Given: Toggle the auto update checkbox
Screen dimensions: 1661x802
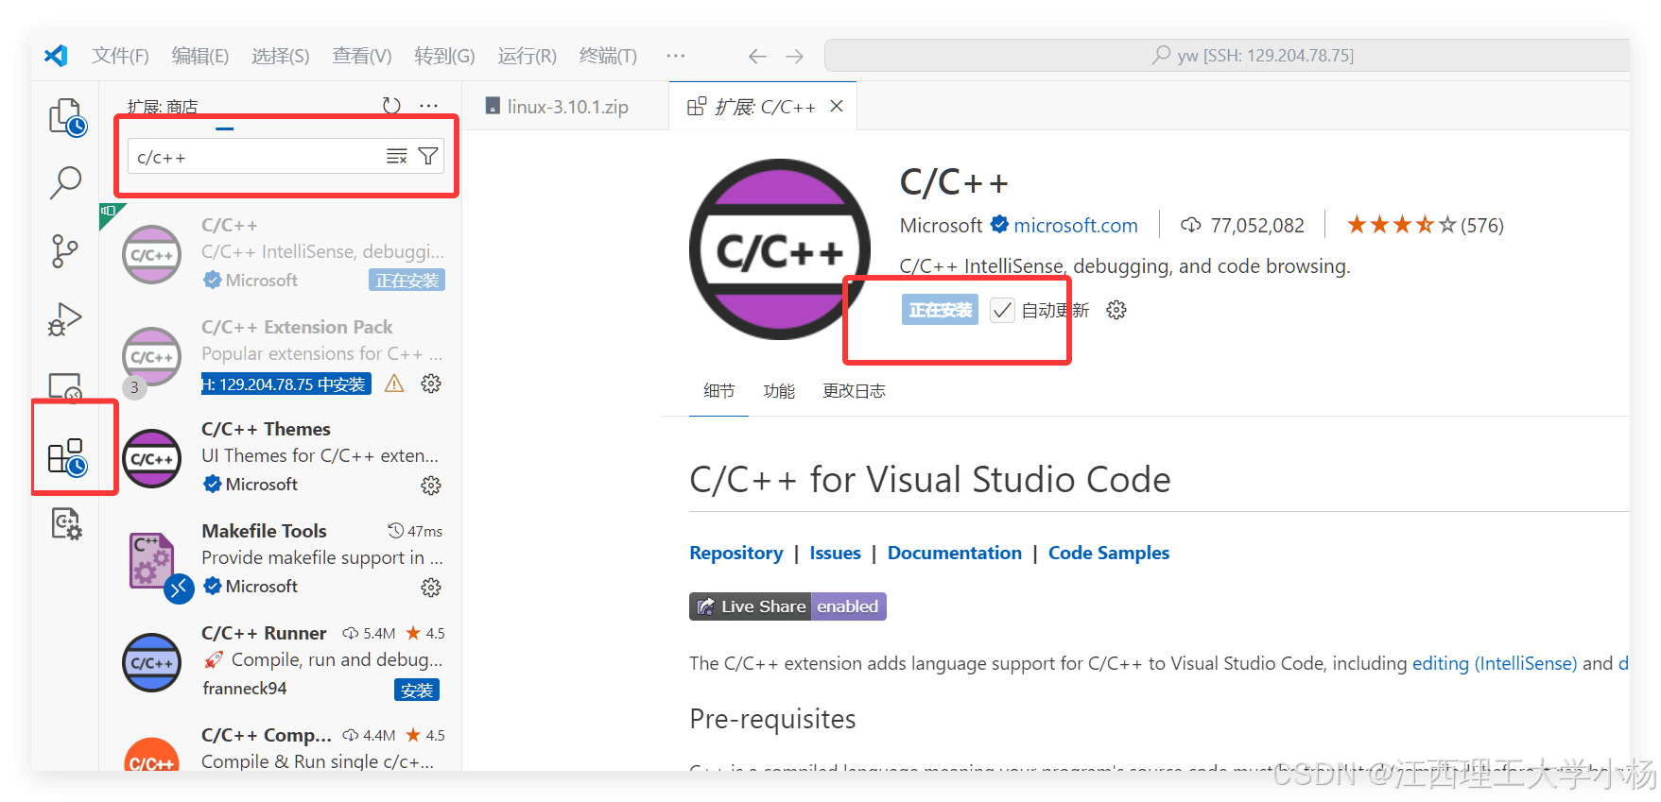Looking at the screenshot, I should 1002,310.
